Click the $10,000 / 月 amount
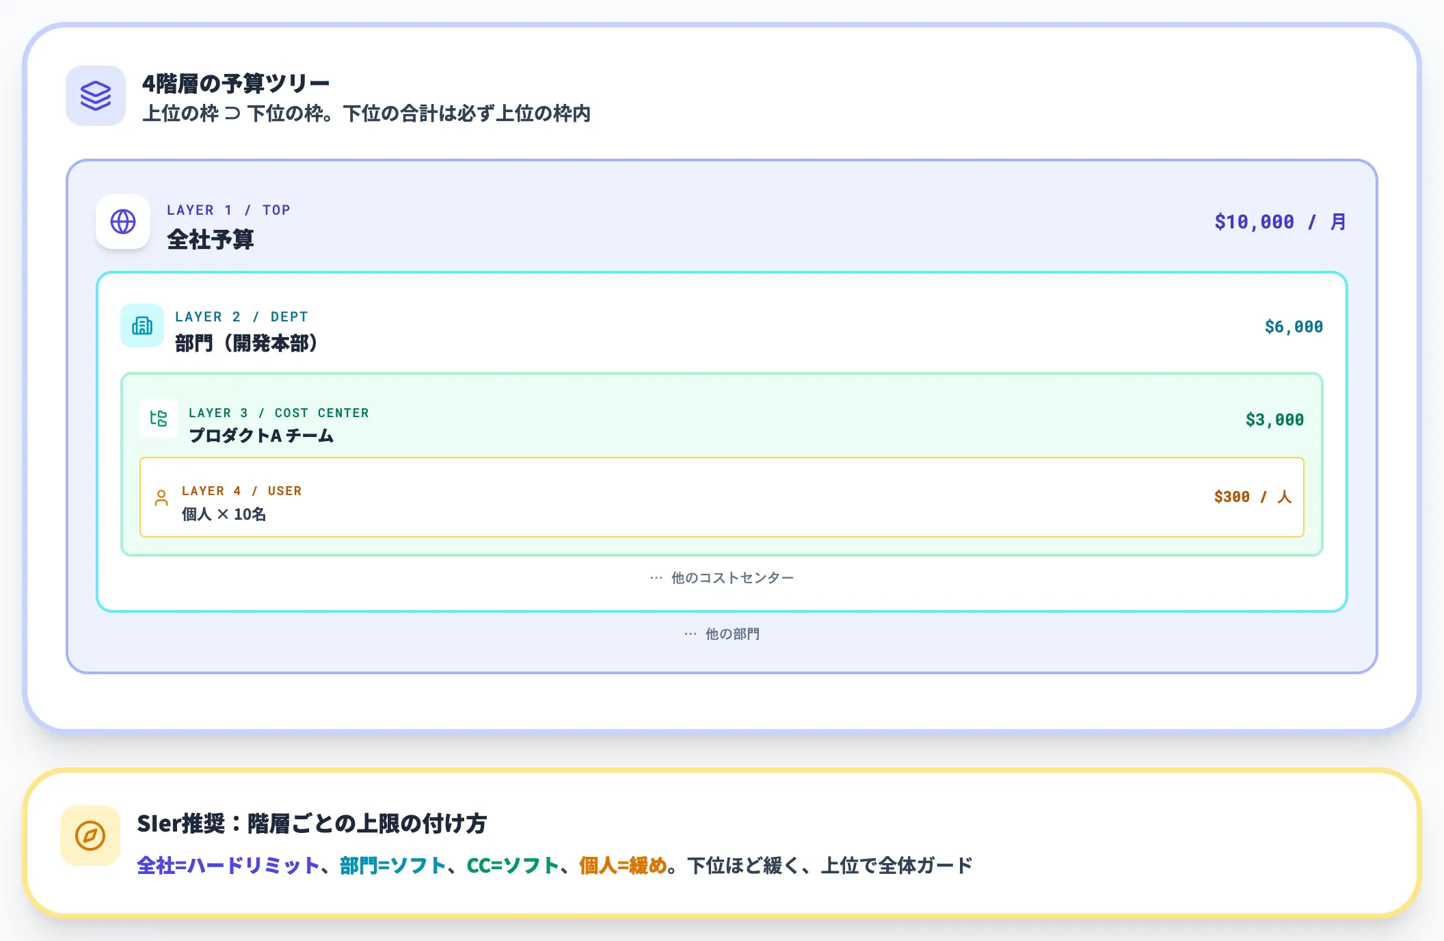Image resolution: width=1444 pixels, height=941 pixels. tap(1280, 222)
